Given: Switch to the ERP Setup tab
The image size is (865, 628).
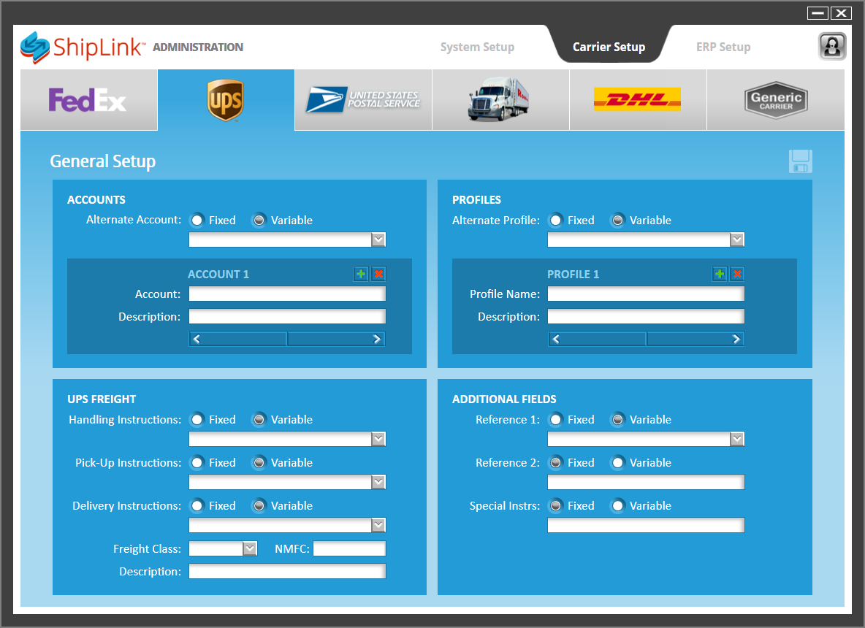Looking at the screenshot, I should pos(723,47).
